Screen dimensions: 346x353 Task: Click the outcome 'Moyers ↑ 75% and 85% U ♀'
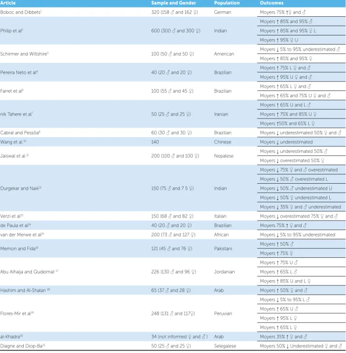[x=288, y=114]
